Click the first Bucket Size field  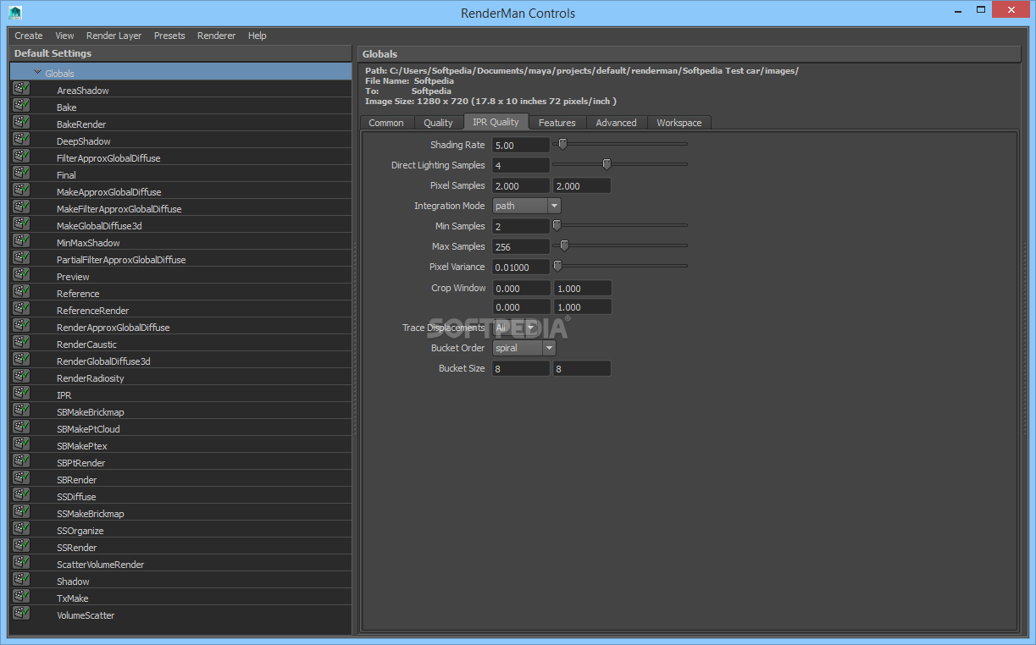(x=521, y=368)
